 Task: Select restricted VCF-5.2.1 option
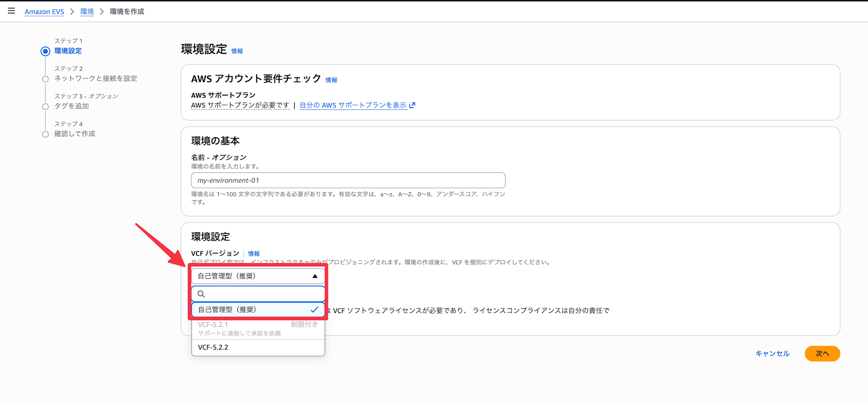click(x=258, y=329)
